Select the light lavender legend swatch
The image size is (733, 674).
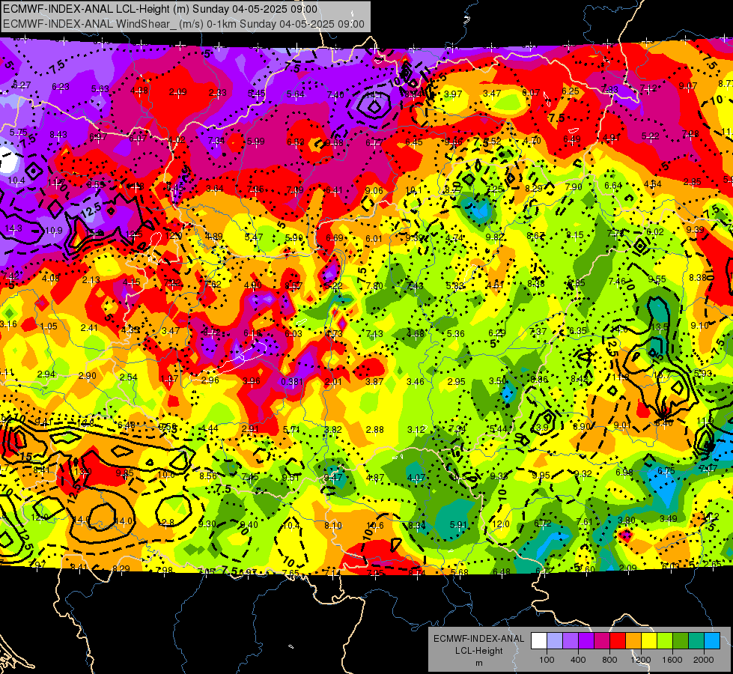point(555,641)
